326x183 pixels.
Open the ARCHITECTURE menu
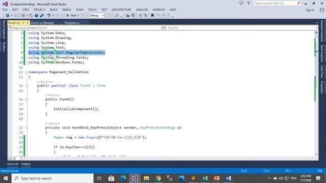pyautogui.click(x=121, y=10)
